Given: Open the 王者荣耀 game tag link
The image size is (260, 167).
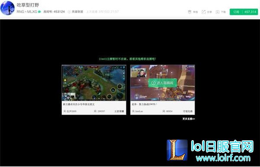Looking at the screenshot, I should coord(119,111).
